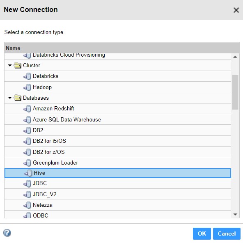Select the Databases tree node label
The height and width of the screenshot is (245, 243).
(x=36, y=98)
